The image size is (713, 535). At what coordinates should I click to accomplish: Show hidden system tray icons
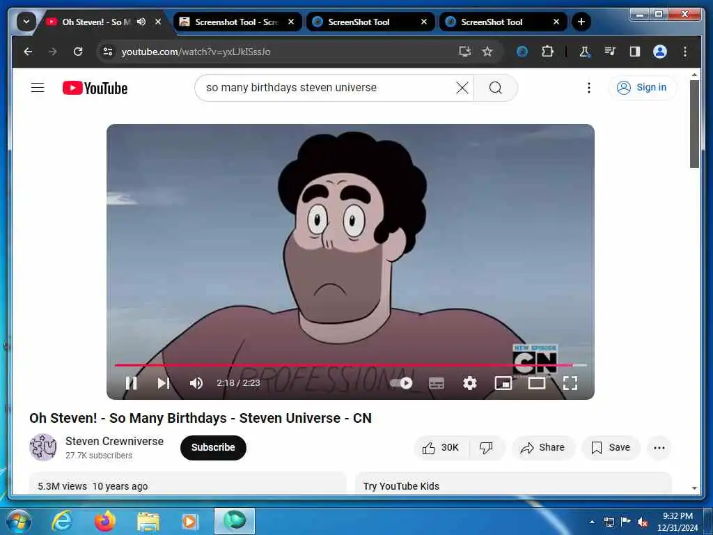point(592,522)
